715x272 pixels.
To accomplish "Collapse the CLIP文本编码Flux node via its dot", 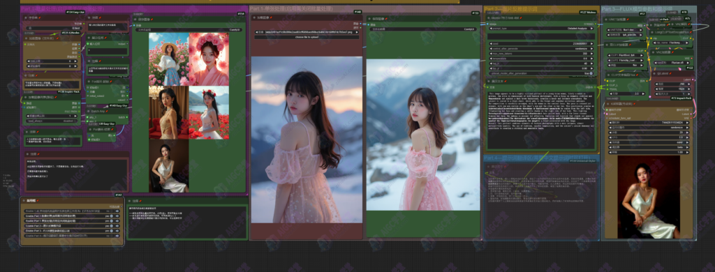I will [x=608, y=75].
